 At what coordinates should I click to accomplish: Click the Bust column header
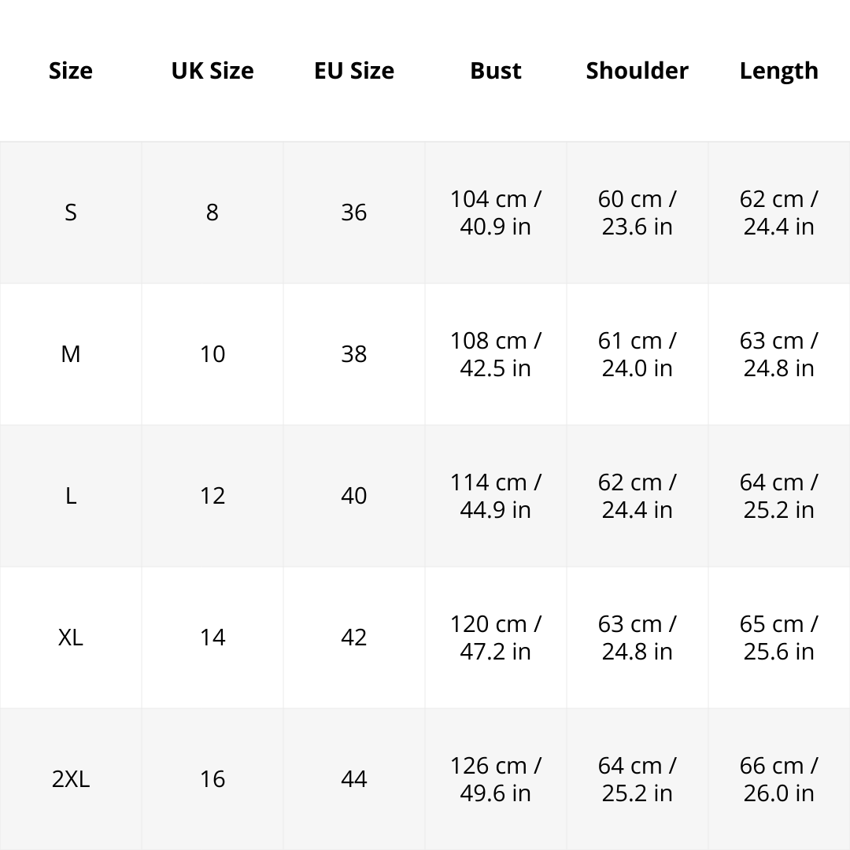[496, 71]
